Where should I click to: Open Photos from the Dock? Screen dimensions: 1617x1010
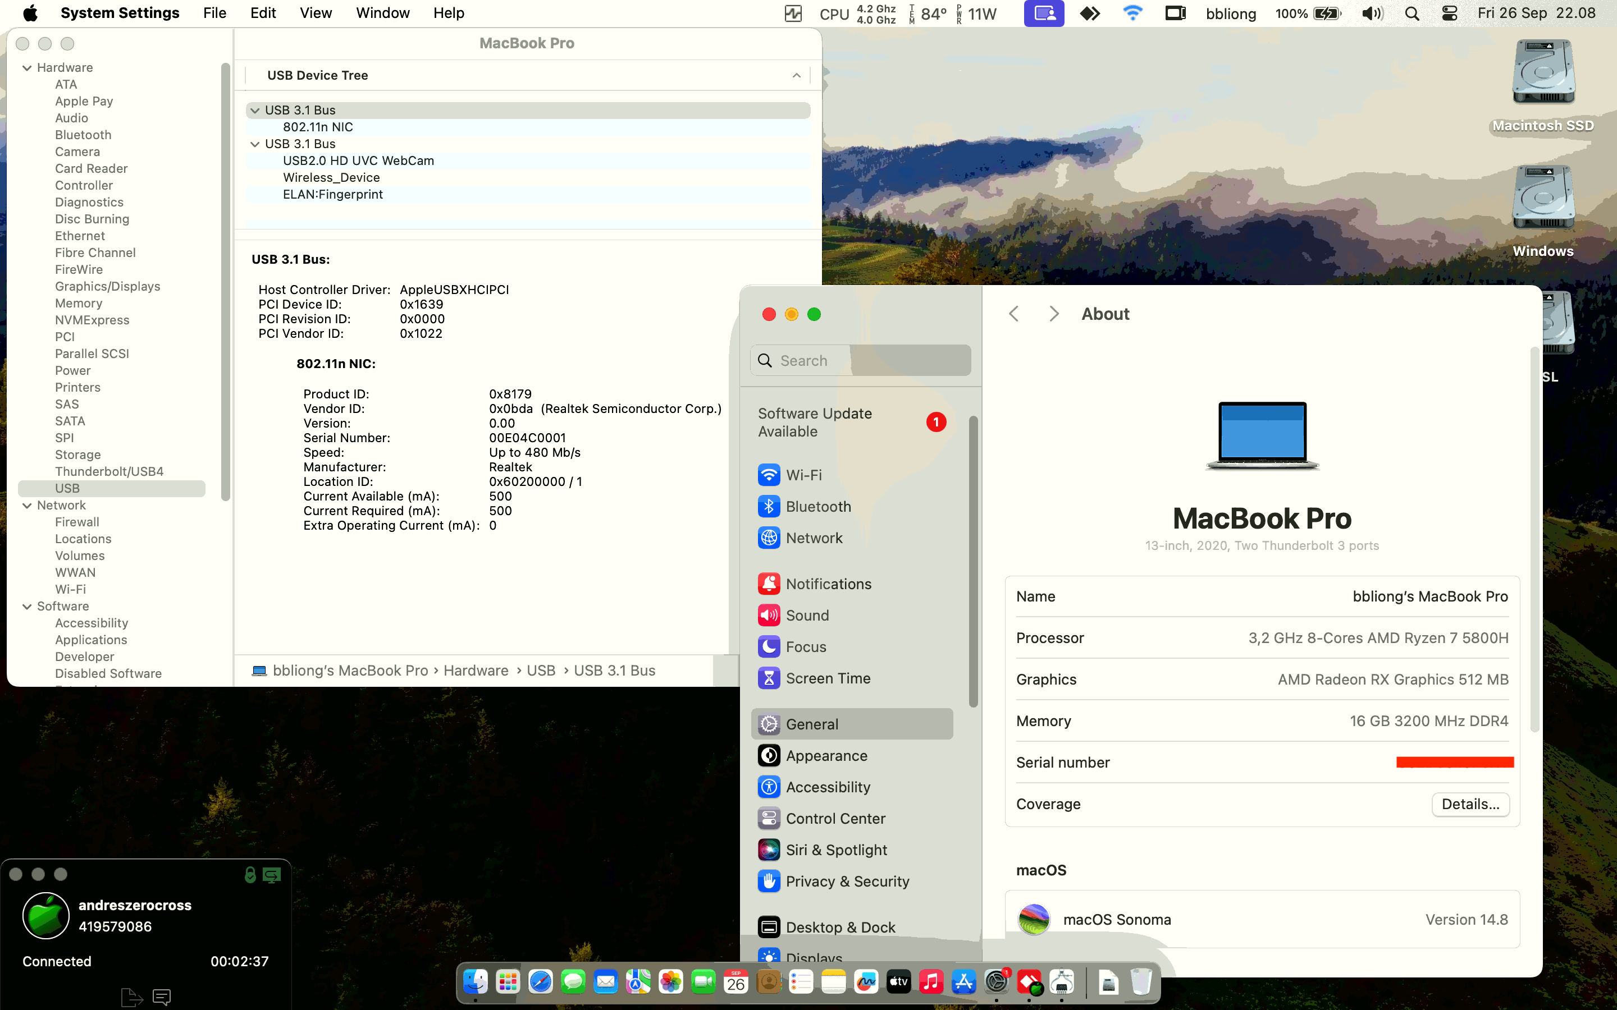pyautogui.click(x=671, y=982)
